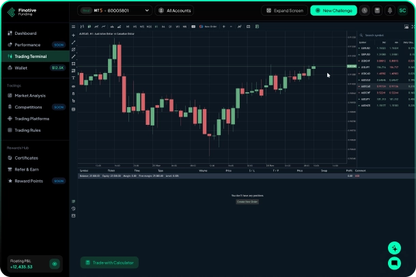Select the crosshair cursor tool
Viewport: 416px width, 277px height.
click(x=74, y=35)
